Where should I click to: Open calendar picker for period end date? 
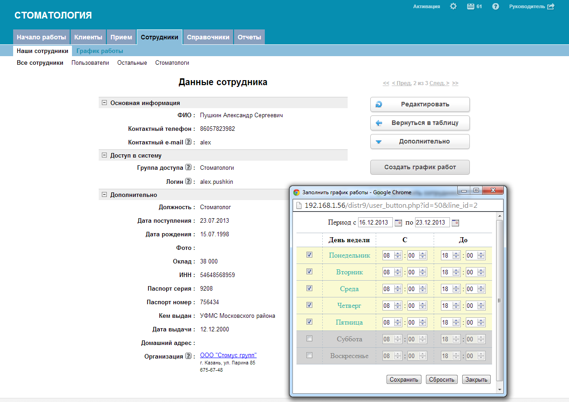pos(455,223)
